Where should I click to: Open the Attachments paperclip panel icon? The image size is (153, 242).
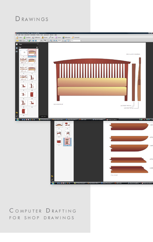[x=17, y=116]
